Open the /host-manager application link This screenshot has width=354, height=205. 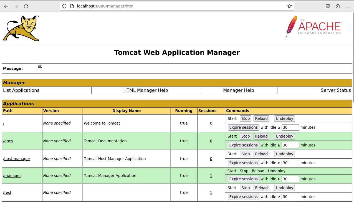point(17,159)
